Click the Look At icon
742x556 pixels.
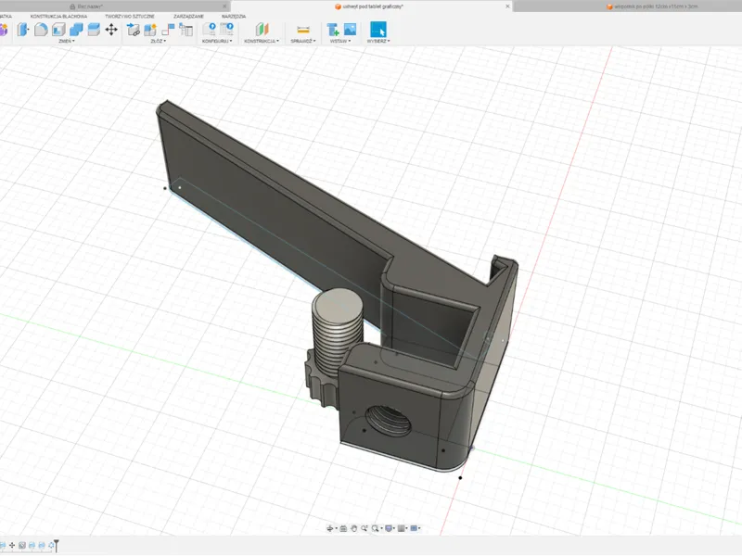click(x=343, y=528)
